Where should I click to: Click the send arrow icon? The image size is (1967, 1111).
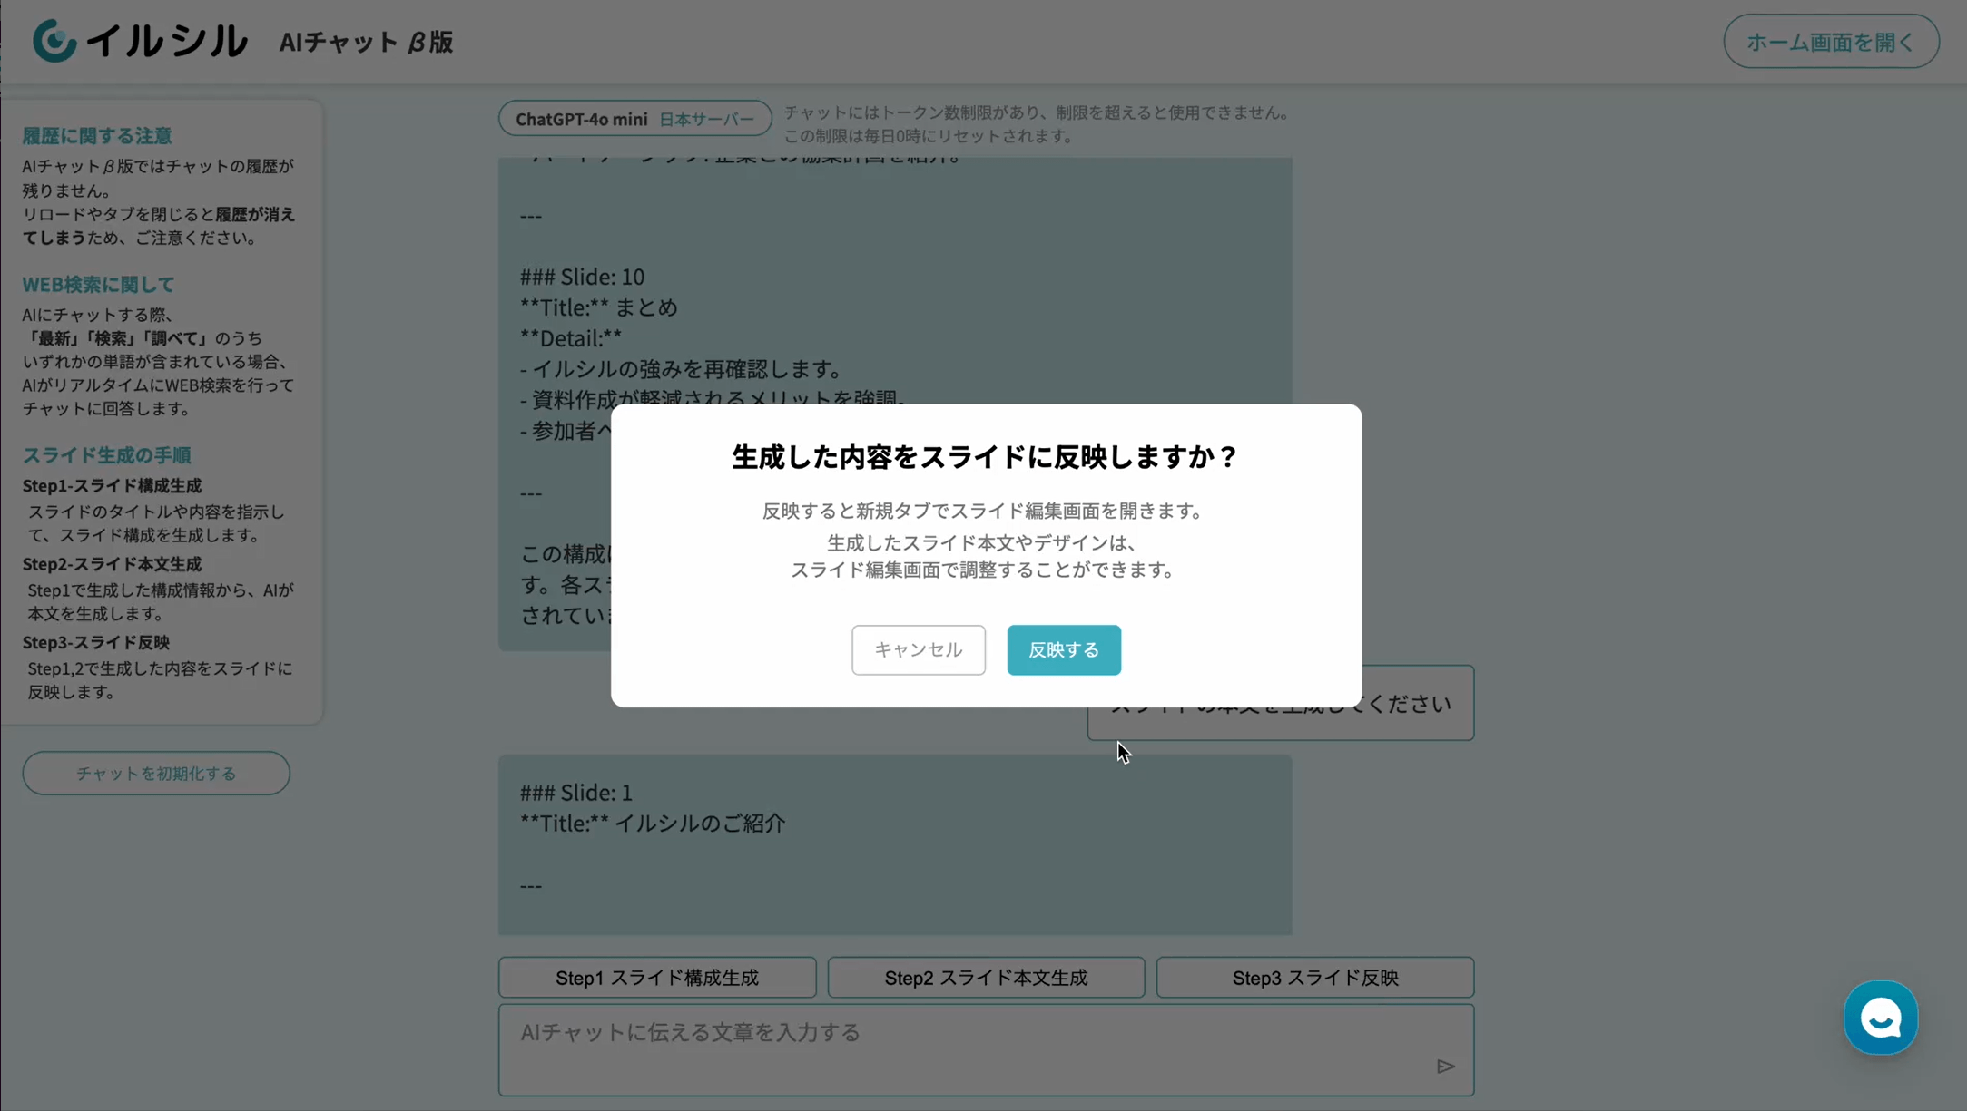pyautogui.click(x=1445, y=1067)
